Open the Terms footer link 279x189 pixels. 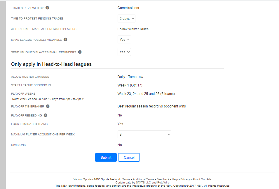[126, 179]
